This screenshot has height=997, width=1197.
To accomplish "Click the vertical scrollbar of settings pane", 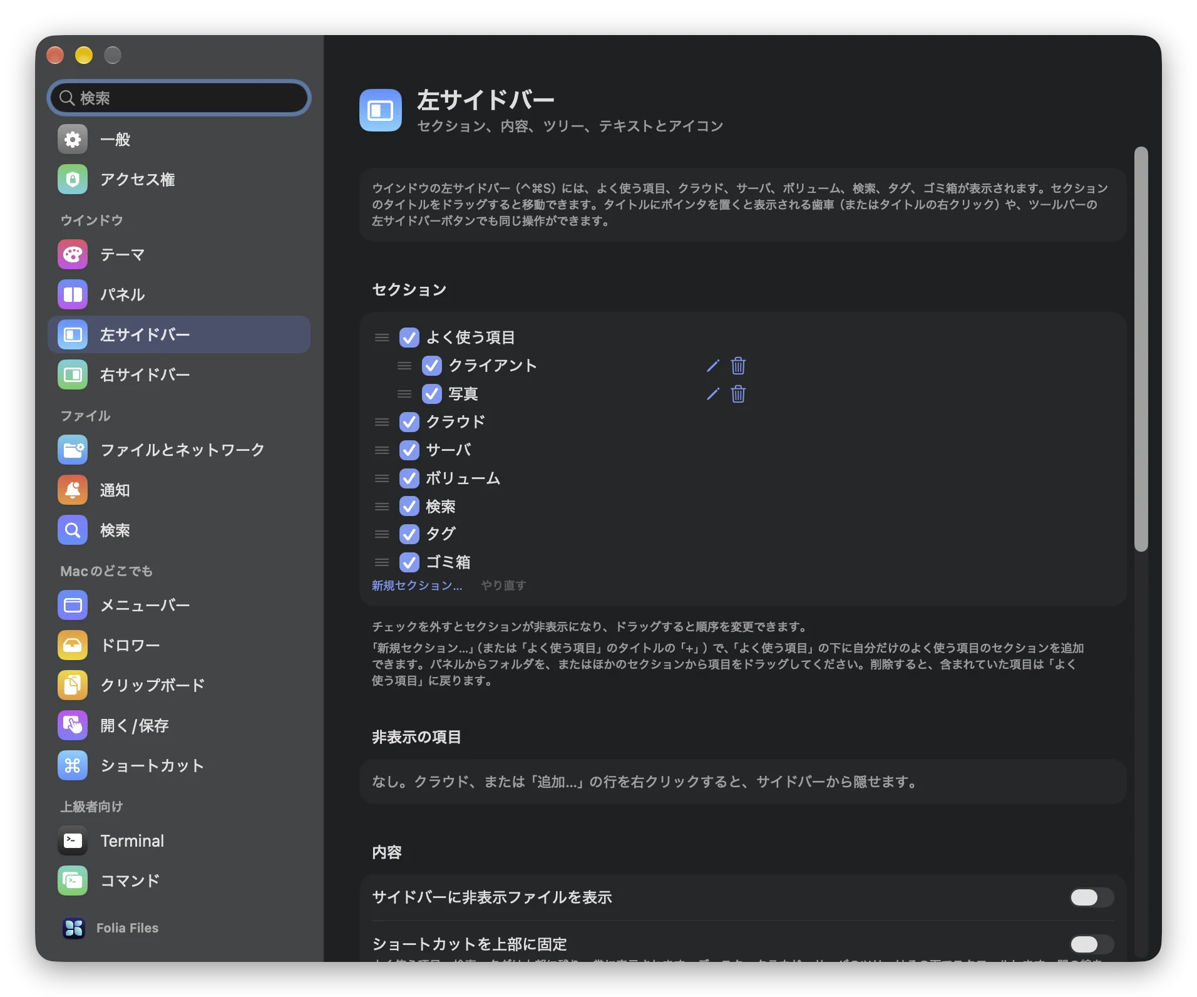I will [1141, 349].
